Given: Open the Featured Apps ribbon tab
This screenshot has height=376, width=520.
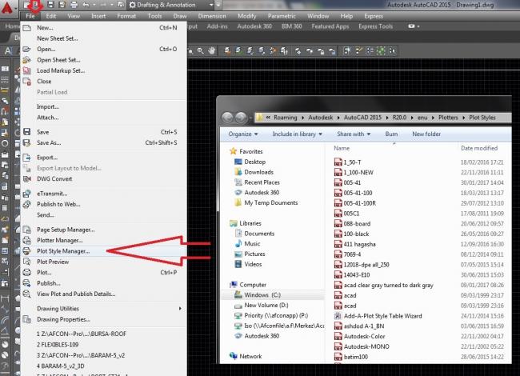Looking at the screenshot, I should (x=332, y=26).
